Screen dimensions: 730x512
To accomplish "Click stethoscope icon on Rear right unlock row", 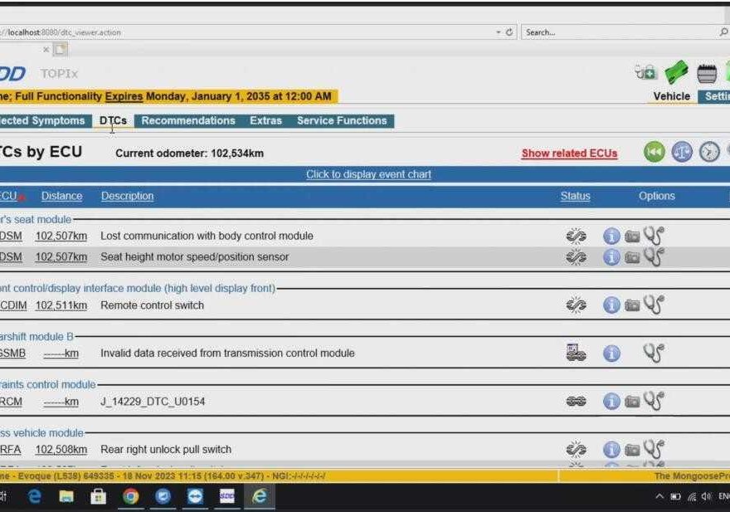I will click(654, 449).
